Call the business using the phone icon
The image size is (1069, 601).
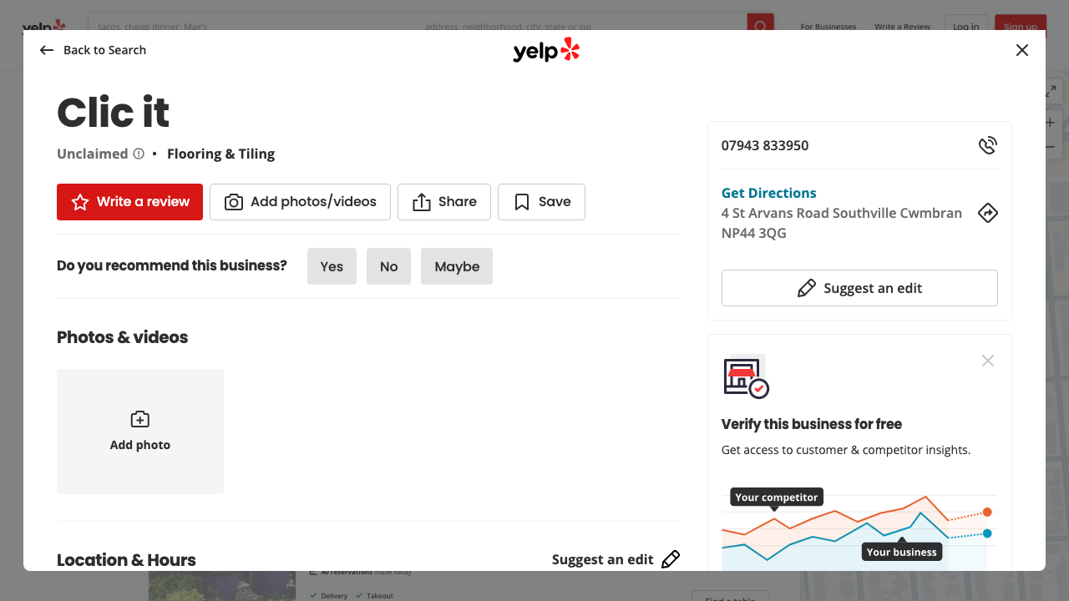point(988,144)
